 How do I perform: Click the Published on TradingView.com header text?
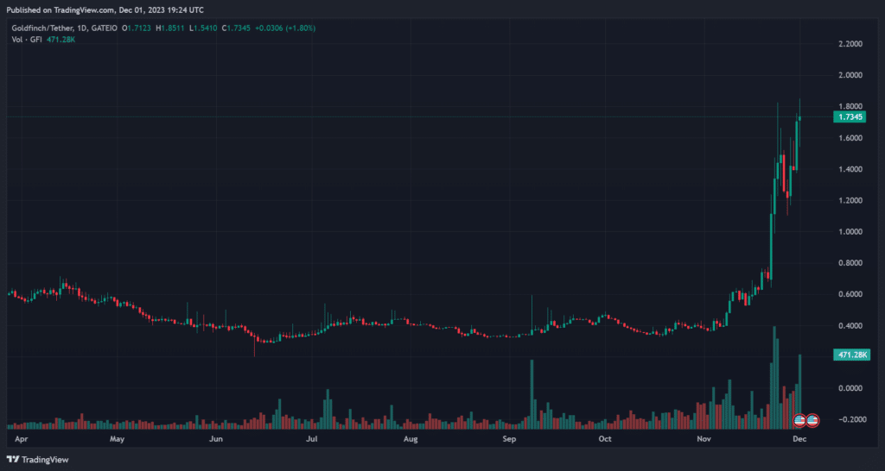(x=105, y=10)
